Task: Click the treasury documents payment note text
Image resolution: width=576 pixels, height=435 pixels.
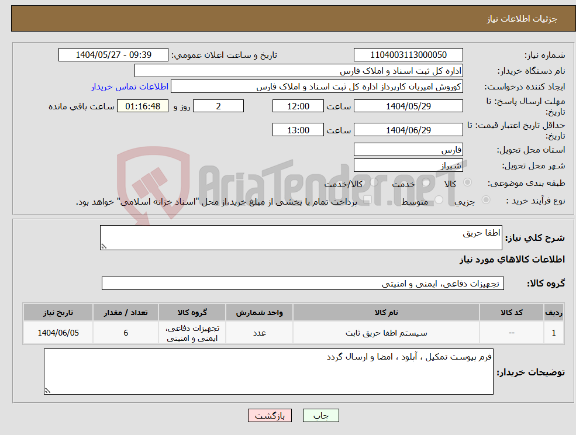Action: coord(216,202)
